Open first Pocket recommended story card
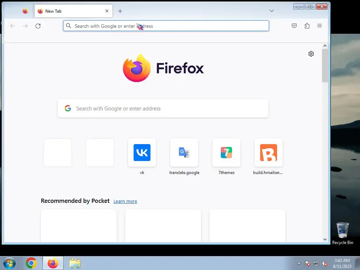 click(79, 225)
